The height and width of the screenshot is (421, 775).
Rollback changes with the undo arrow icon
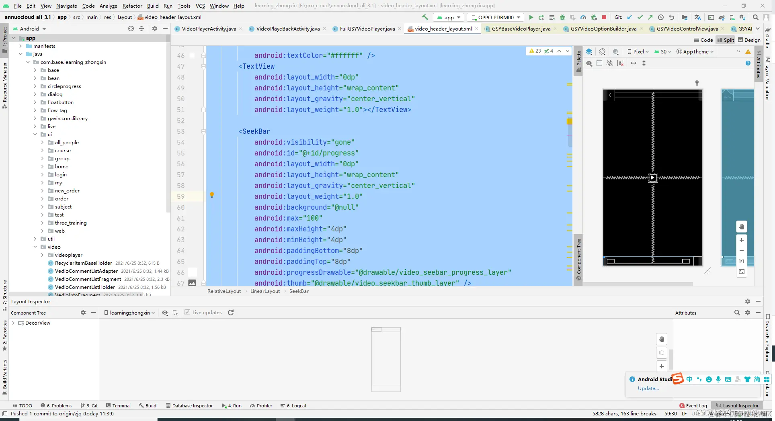point(671,17)
